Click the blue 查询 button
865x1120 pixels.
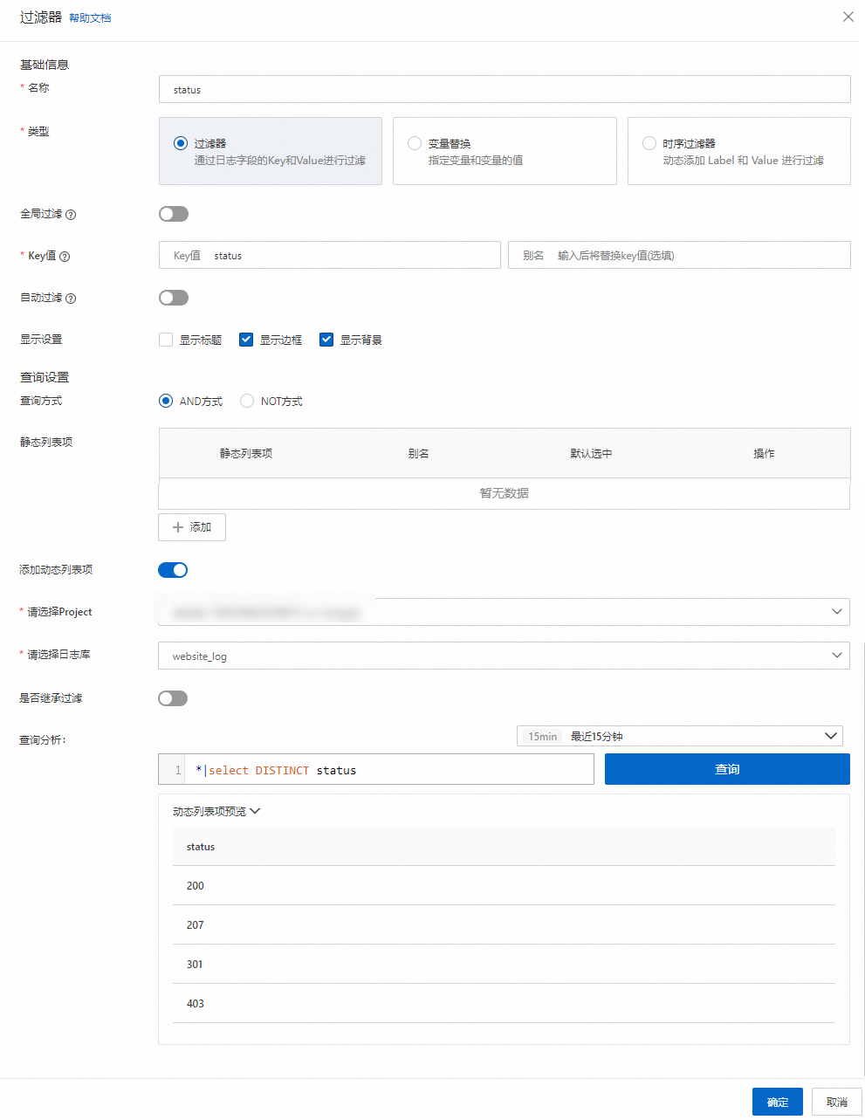[727, 769]
